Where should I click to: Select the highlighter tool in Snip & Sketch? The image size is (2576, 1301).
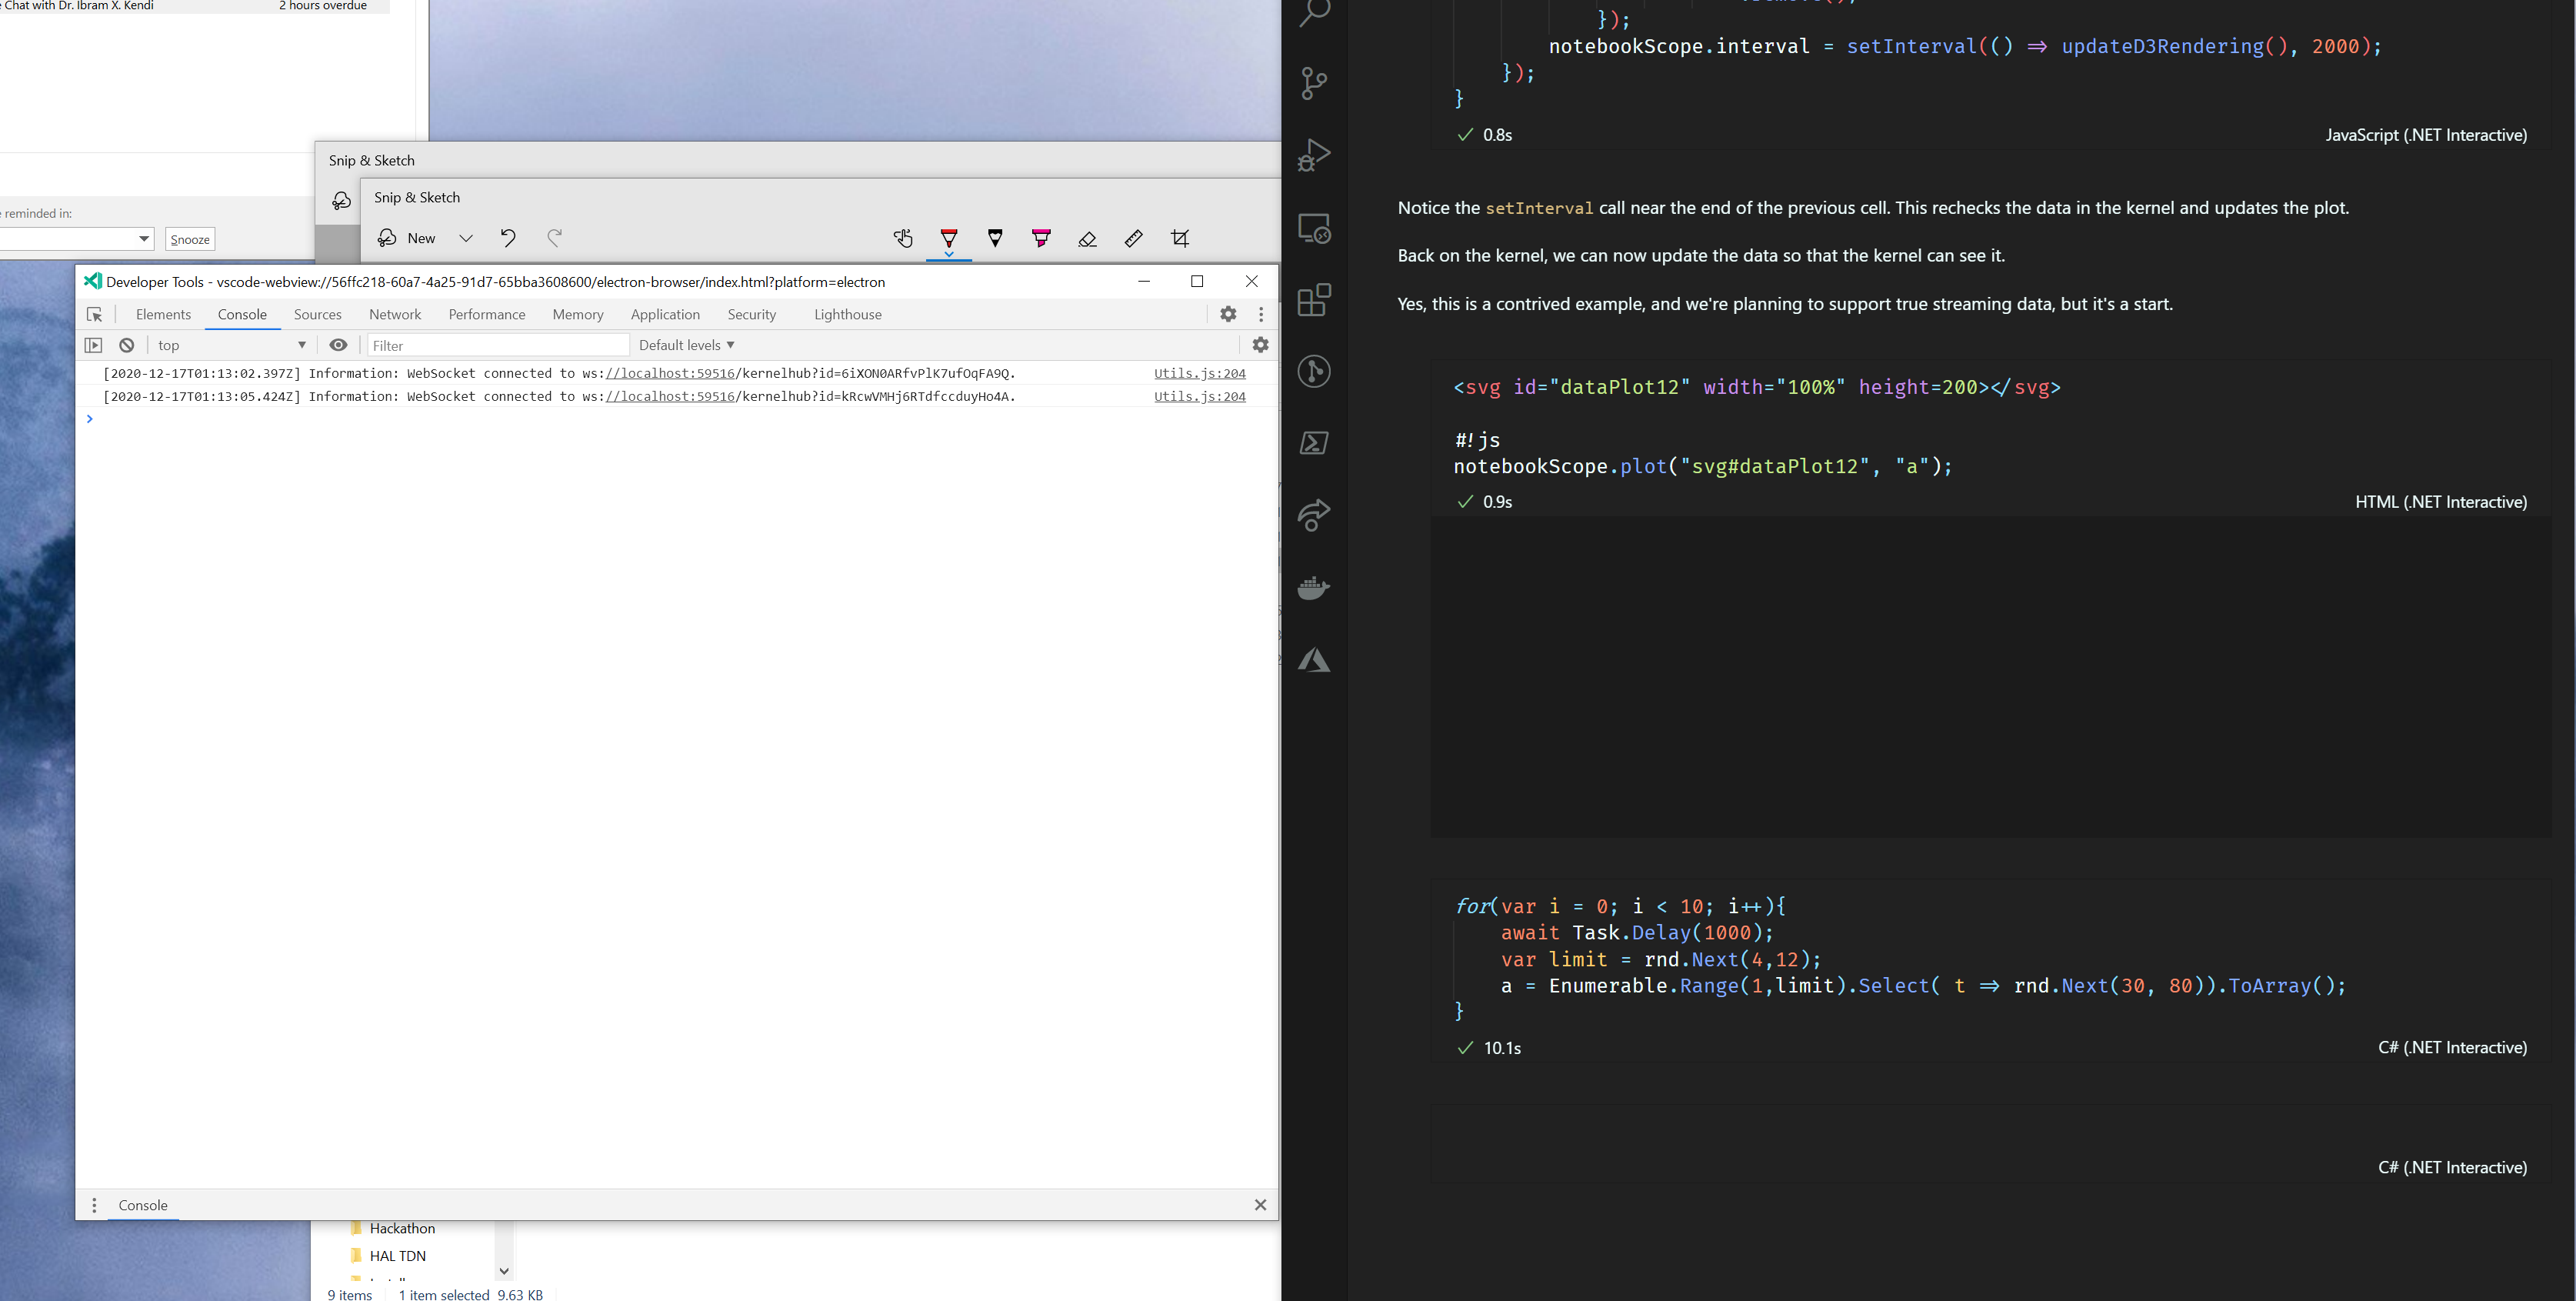[x=1041, y=238]
